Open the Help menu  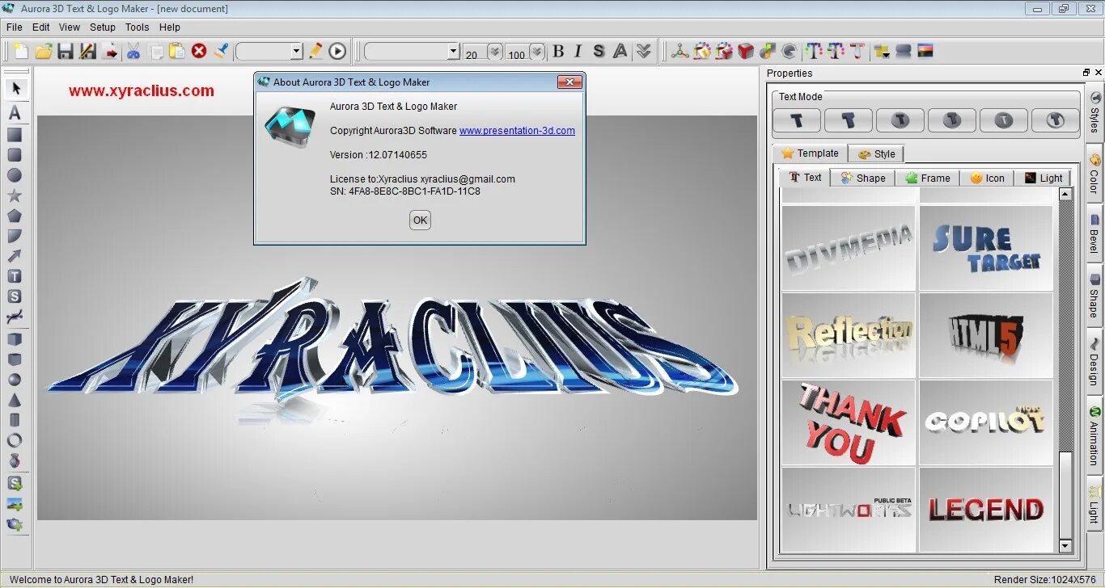coord(170,27)
